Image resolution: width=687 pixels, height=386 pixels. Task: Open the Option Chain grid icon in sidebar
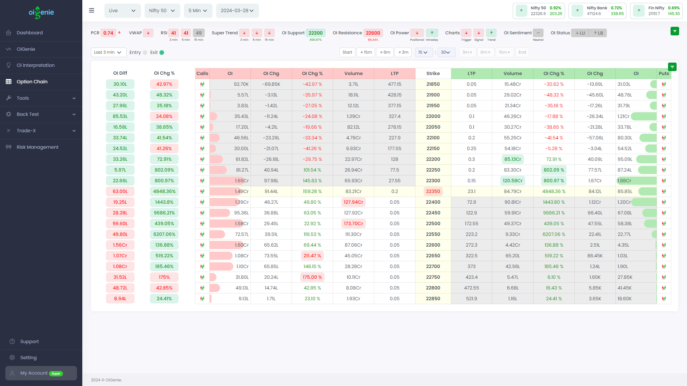[x=9, y=81]
